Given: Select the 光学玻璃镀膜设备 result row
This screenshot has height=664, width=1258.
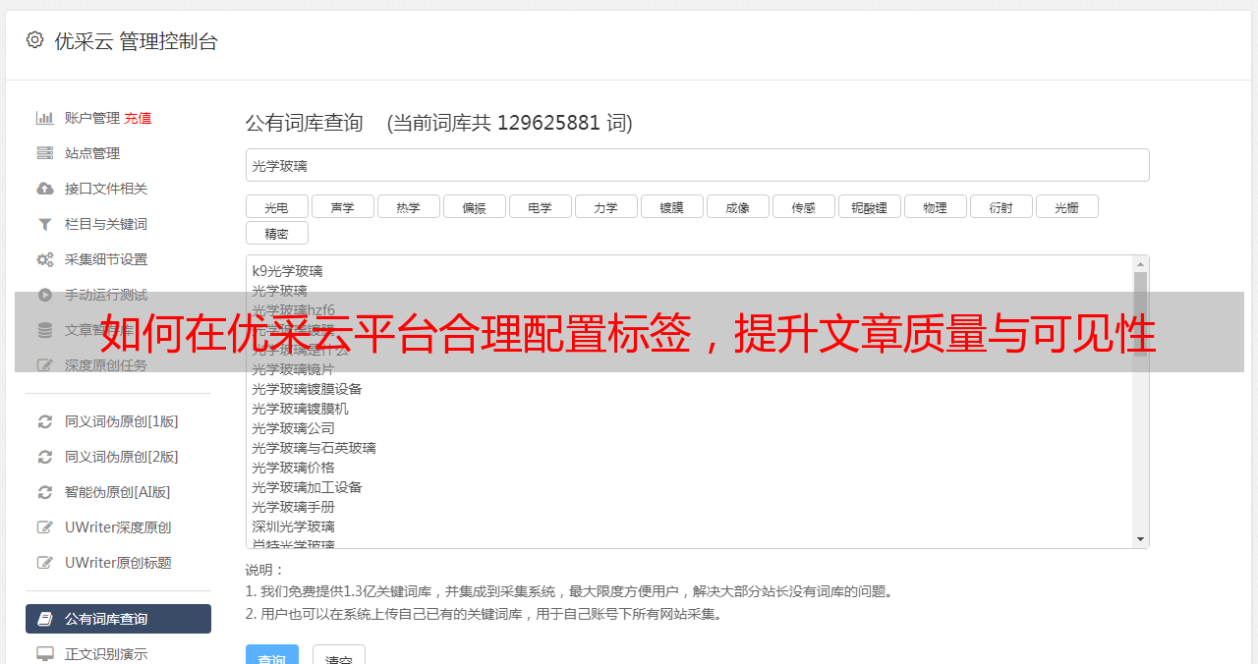Looking at the screenshot, I should pos(689,389).
